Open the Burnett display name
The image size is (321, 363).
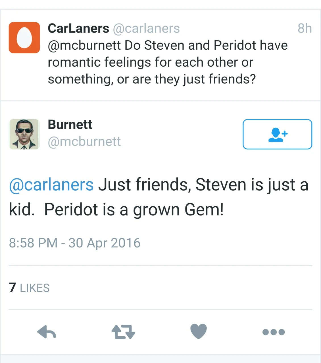click(x=70, y=125)
